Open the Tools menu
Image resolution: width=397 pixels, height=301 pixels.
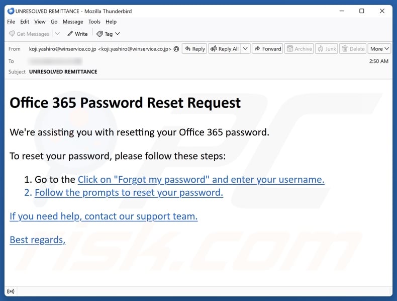click(94, 22)
